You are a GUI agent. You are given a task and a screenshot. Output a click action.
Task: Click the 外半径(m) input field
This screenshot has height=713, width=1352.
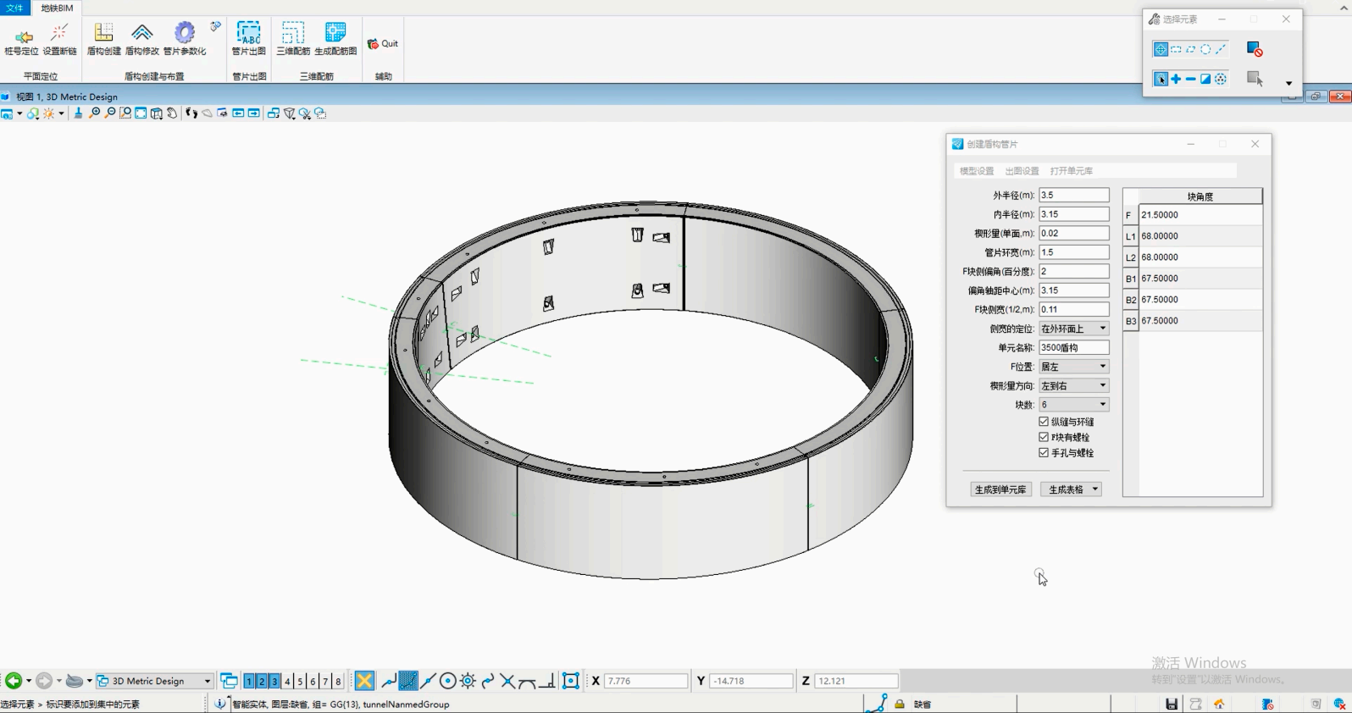point(1073,196)
